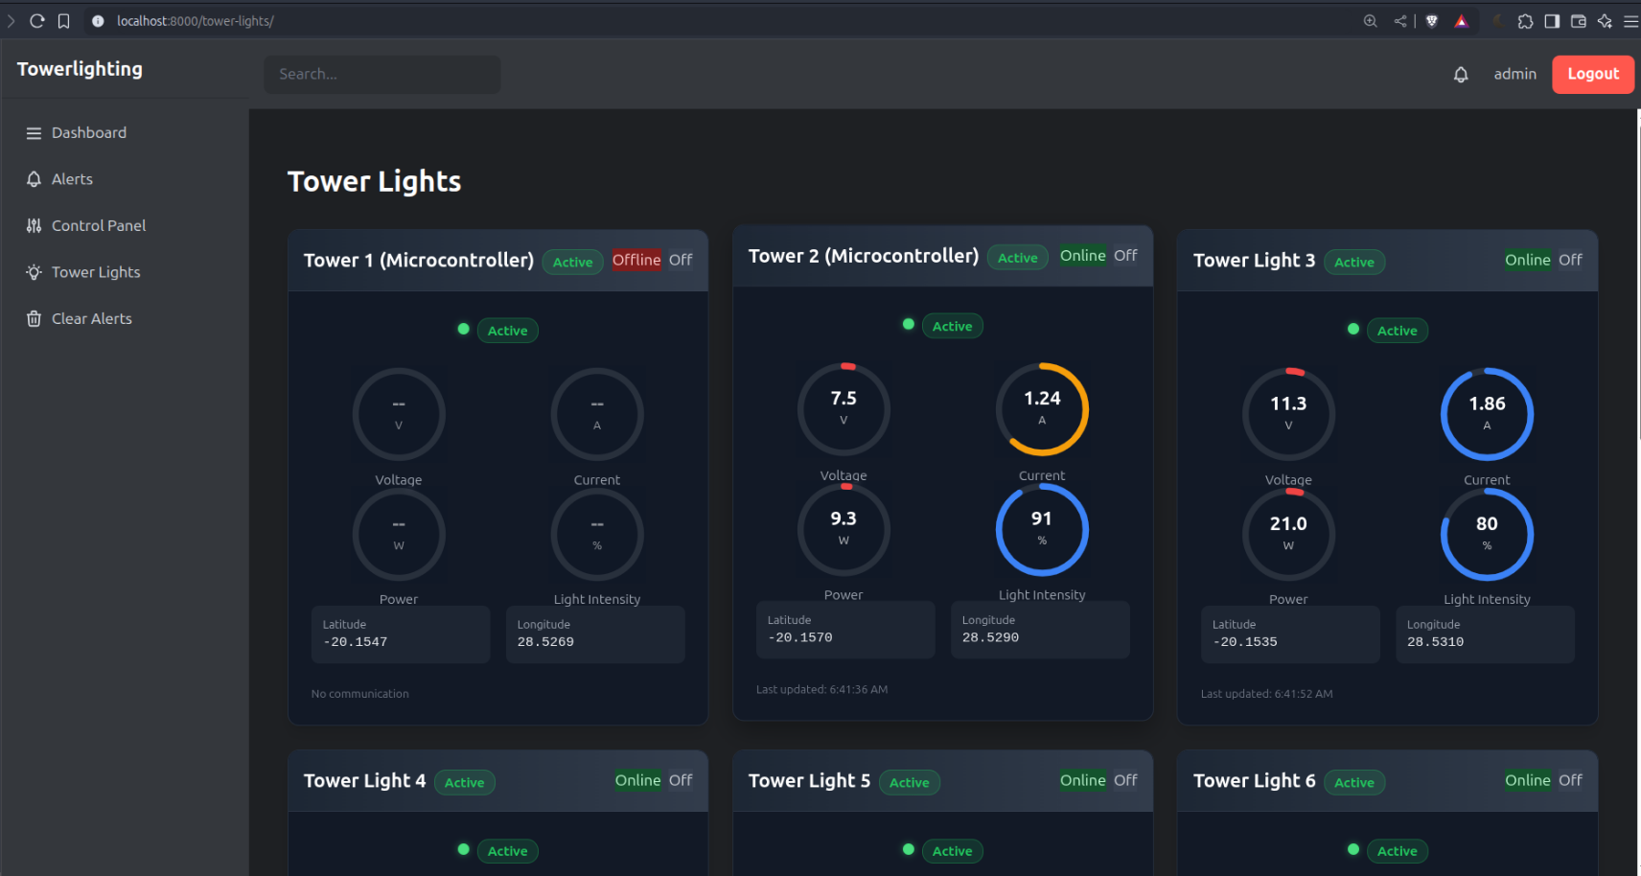The height and width of the screenshot is (876, 1641).
Task: Toggle the Off switch on Tower Light 6
Action: pyautogui.click(x=1570, y=780)
